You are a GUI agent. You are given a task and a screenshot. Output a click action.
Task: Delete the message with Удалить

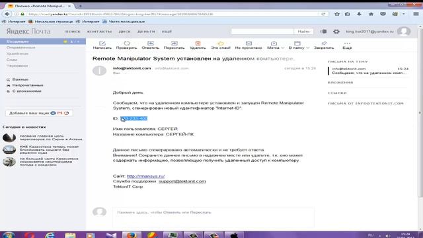point(198,45)
